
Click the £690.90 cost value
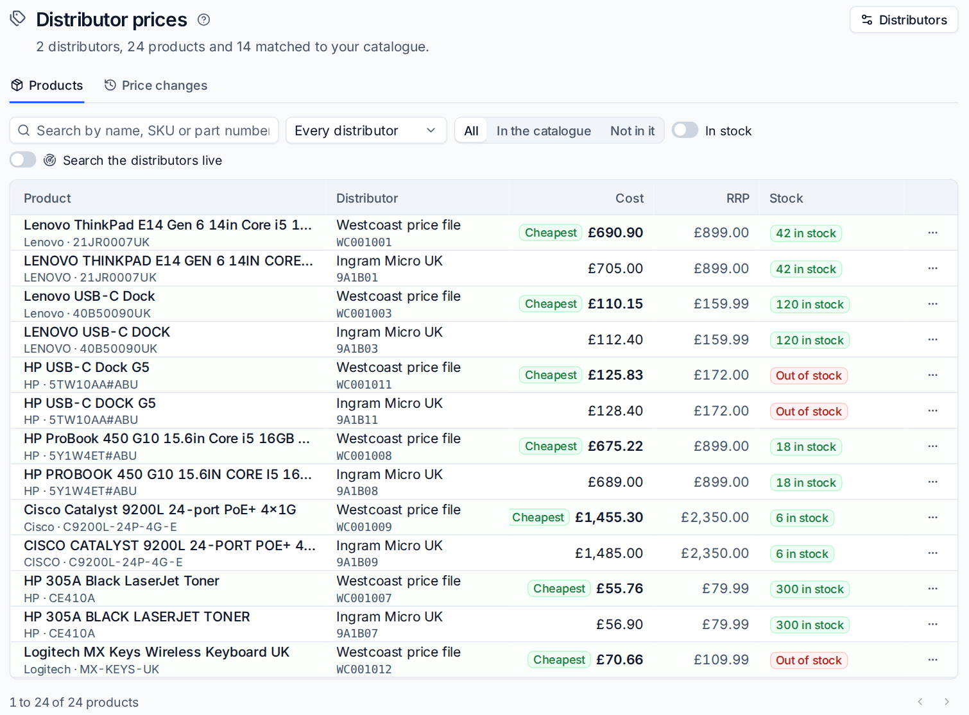click(x=615, y=233)
